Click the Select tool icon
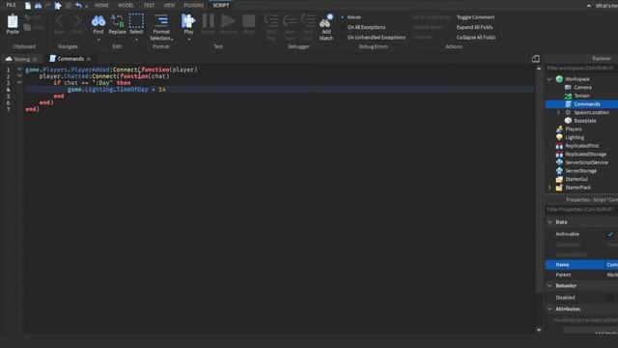Screen dimensions: 618x348 click(x=136, y=21)
